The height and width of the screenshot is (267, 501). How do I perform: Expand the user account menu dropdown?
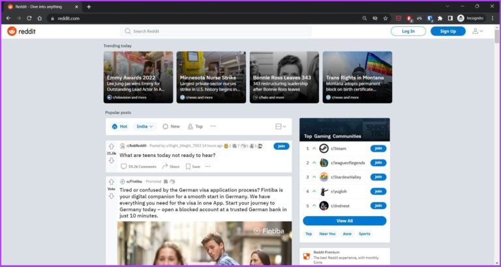tap(478, 31)
